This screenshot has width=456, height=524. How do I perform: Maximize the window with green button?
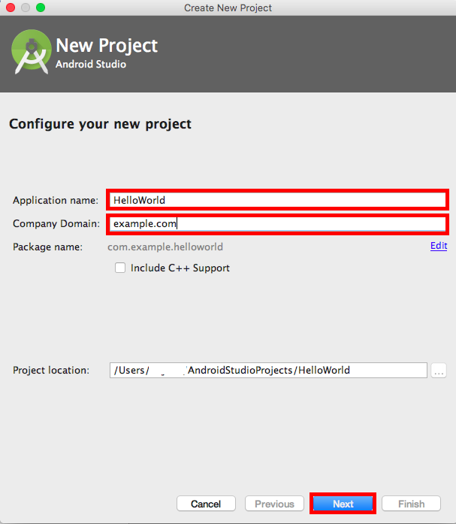click(41, 8)
